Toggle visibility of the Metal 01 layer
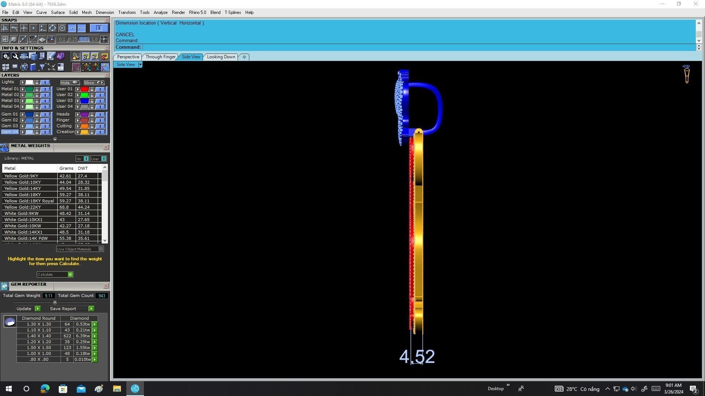This screenshot has height=396, width=705. click(45, 89)
